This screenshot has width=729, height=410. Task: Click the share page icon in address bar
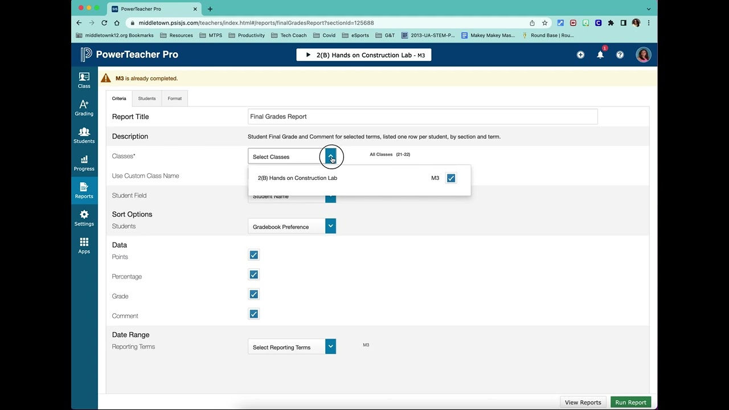pyautogui.click(x=532, y=23)
